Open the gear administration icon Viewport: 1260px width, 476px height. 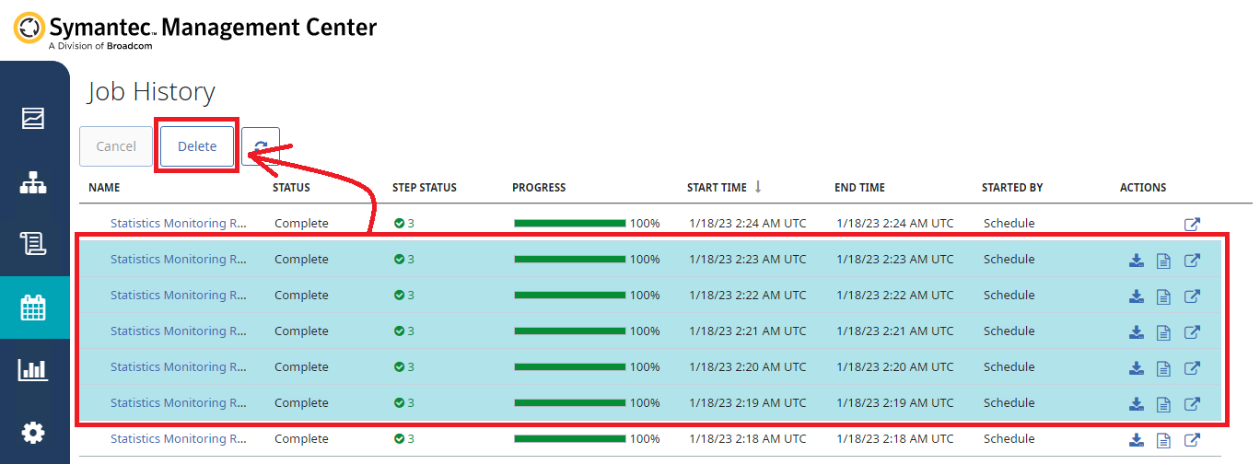(33, 432)
